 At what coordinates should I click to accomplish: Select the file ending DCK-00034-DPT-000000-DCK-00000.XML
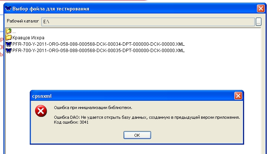[x=98, y=44]
